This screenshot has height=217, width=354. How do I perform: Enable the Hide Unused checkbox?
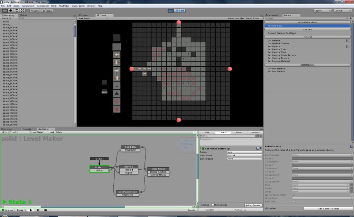(213, 205)
